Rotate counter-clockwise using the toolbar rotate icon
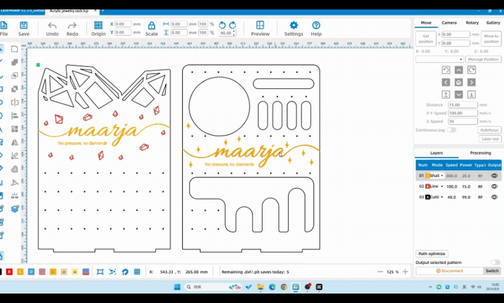The image size is (504, 303). [222, 25]
